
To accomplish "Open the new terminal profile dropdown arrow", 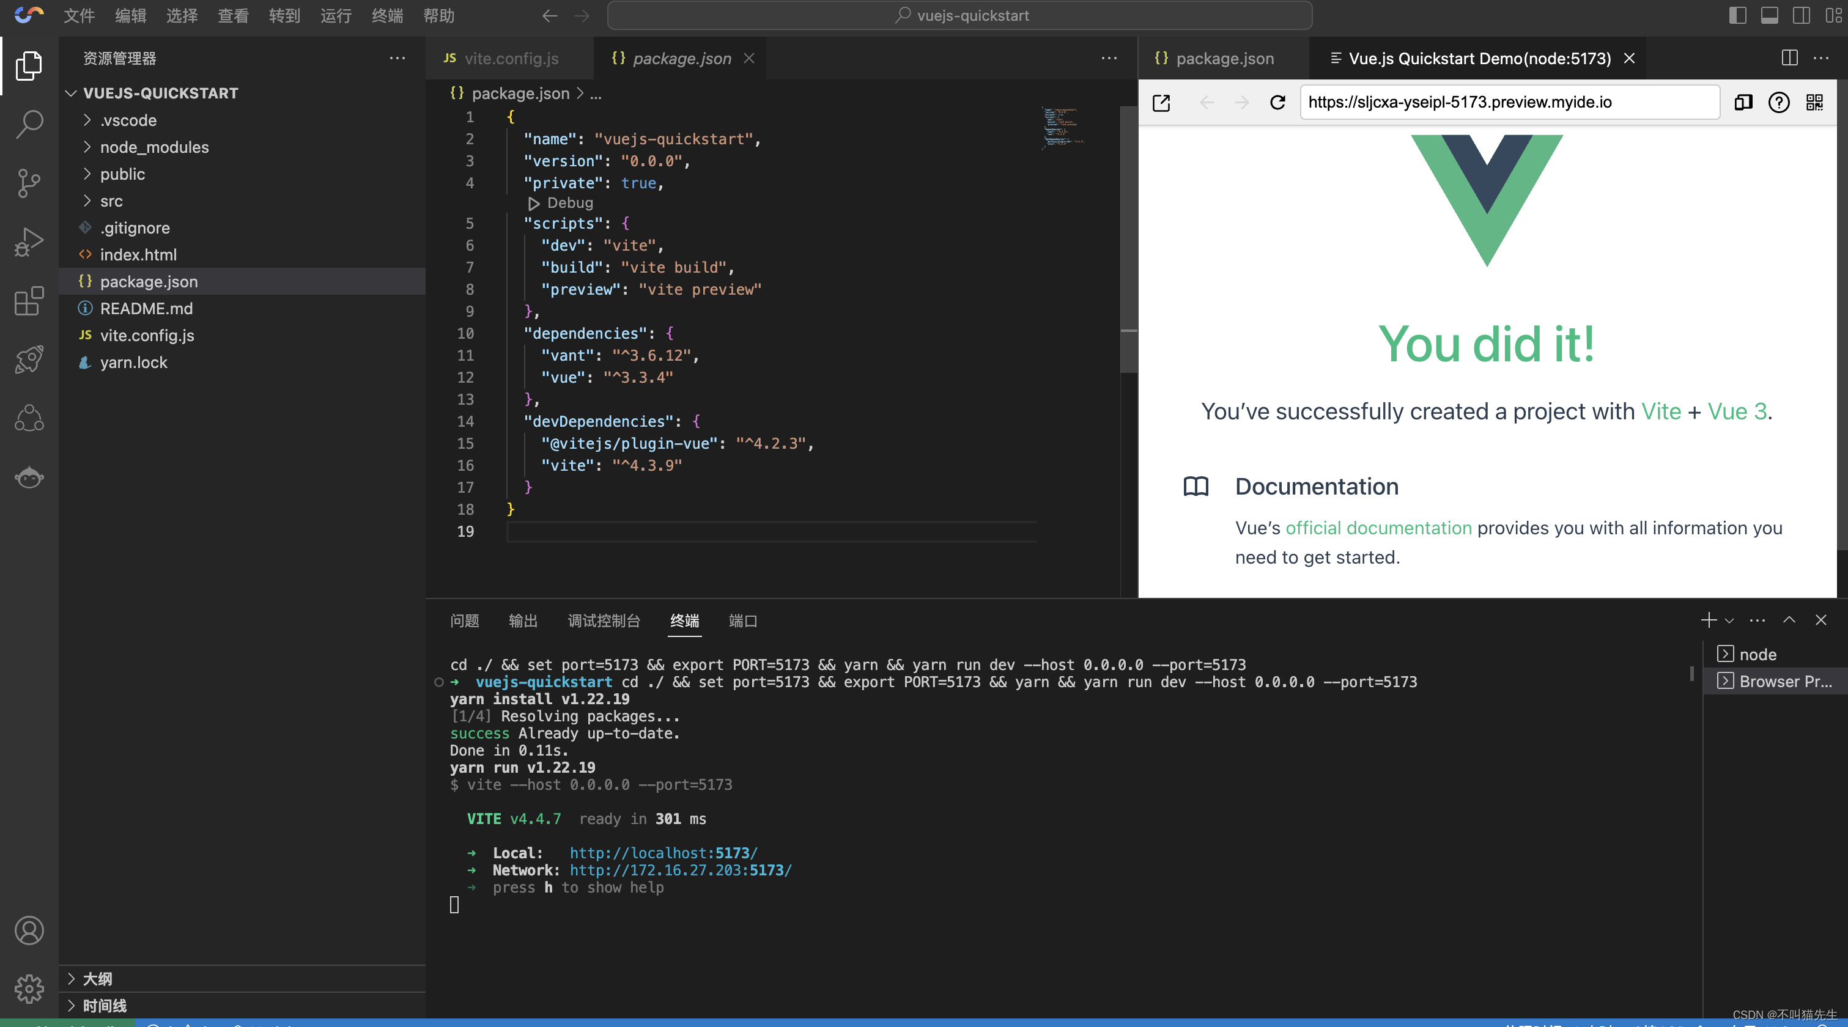I will (x=1729, y=621).
